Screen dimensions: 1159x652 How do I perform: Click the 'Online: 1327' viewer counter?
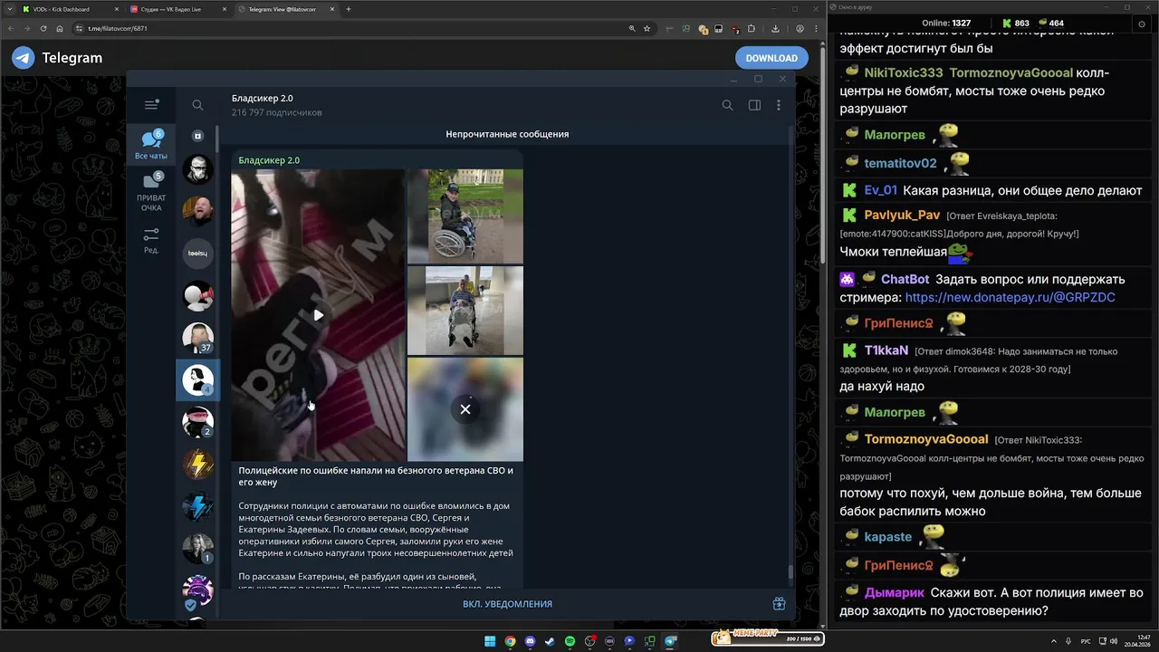[x=946, y=23]
